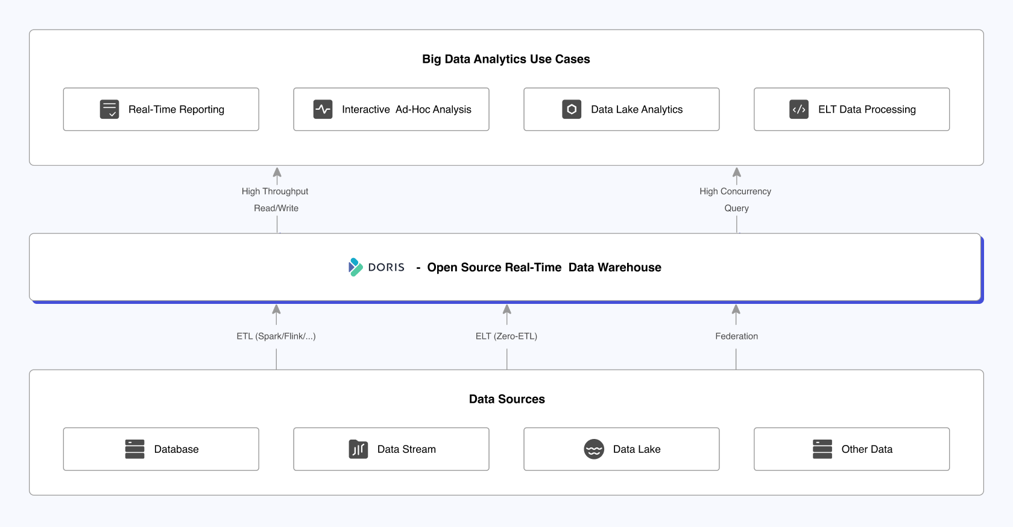Select the Other Data source text

867,449
